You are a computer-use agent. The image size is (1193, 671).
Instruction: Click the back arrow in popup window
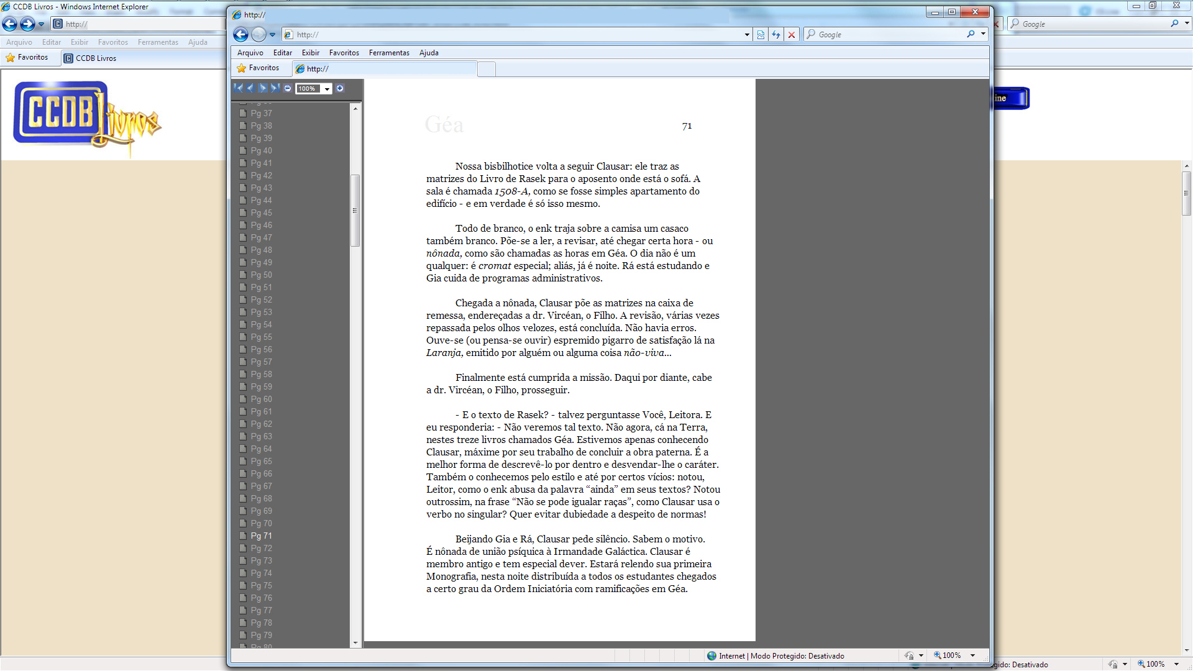(241, 35)
